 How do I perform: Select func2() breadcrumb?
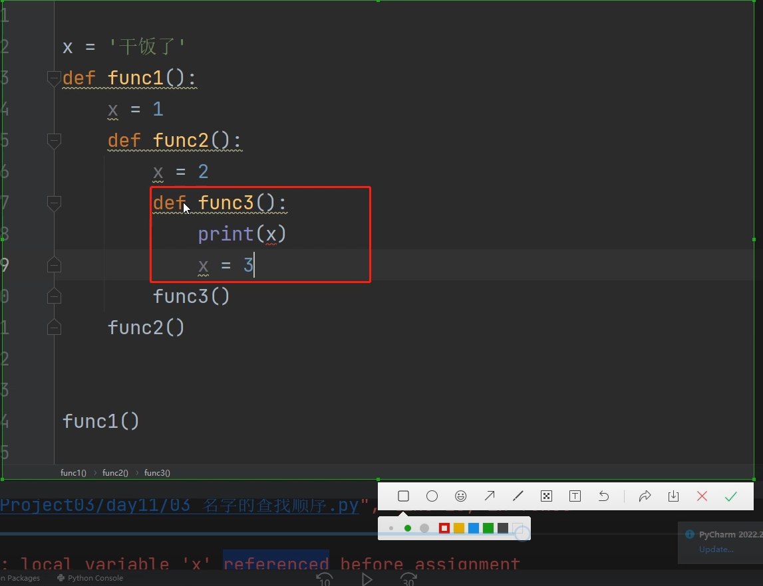[115, 473]
